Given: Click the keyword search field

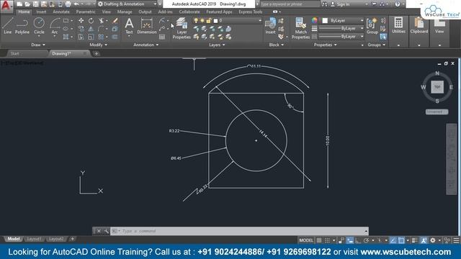Looking at the screenshot, I should click(x=290, y=4).
